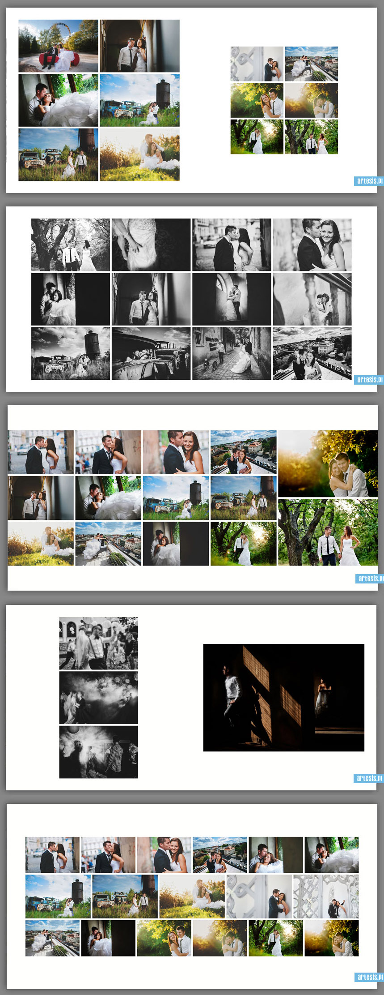The image size is (384, 995).
Task: Select black-and-white photo of trucks and water tower
Action: tap(71, 353)
